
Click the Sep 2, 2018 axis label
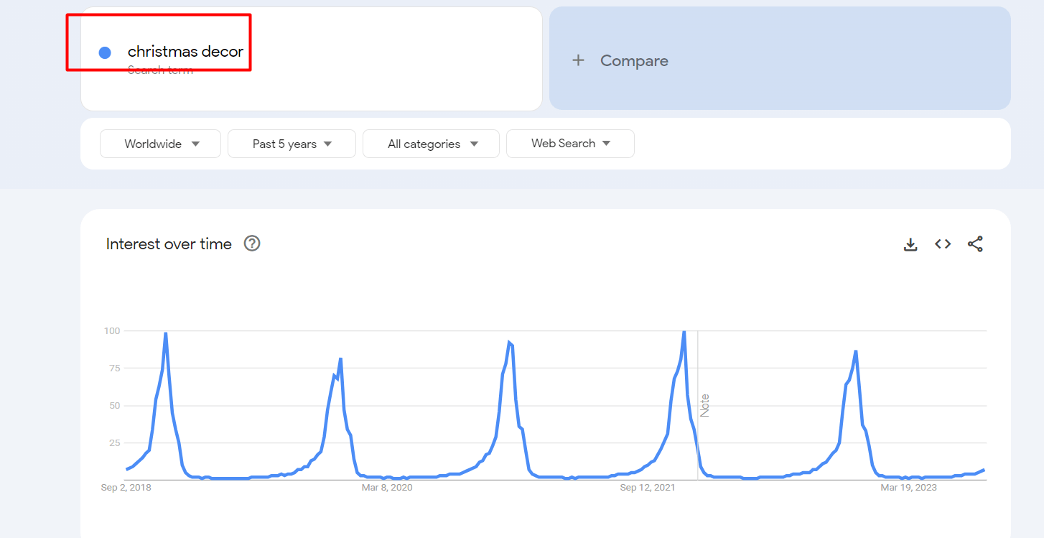pos(126,488)
